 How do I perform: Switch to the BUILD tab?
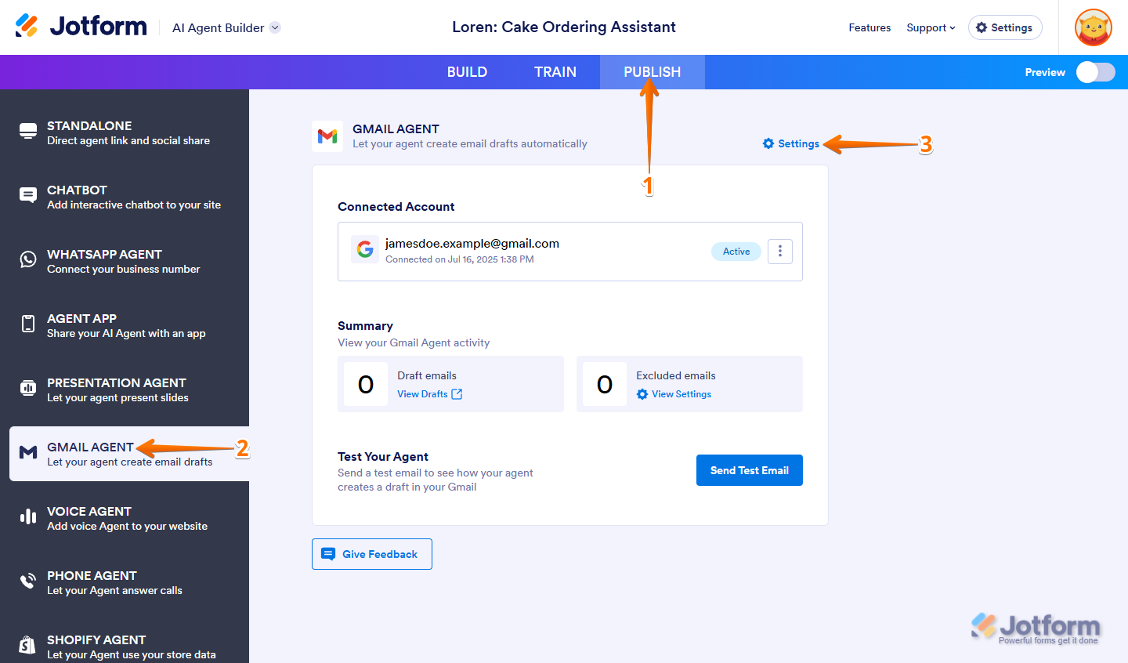point(467,72)
